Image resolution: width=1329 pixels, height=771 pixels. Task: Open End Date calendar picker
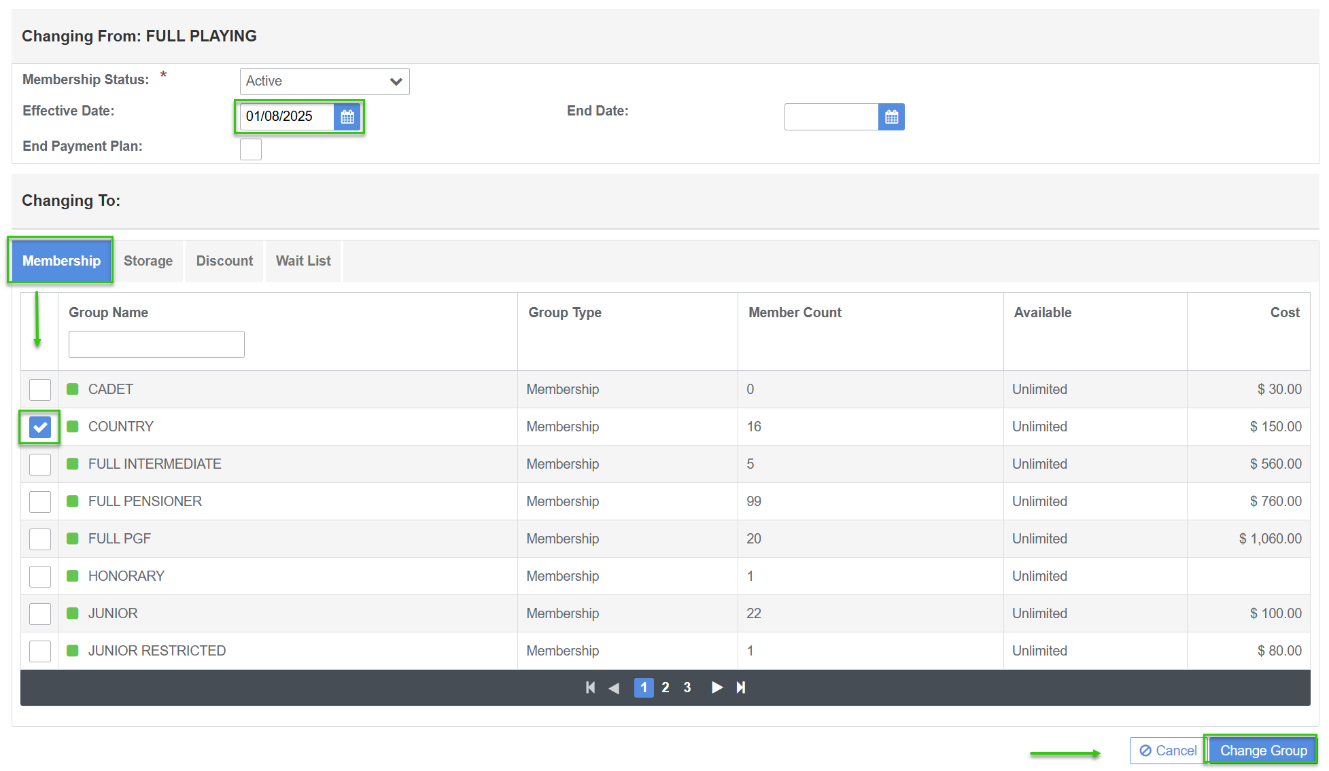pos(891,117)
